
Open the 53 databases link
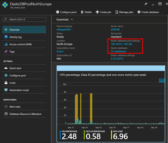click(118, 51)
